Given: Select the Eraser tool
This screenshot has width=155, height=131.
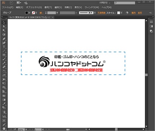Looking at the screenshot, I should (x=4, y=67).
